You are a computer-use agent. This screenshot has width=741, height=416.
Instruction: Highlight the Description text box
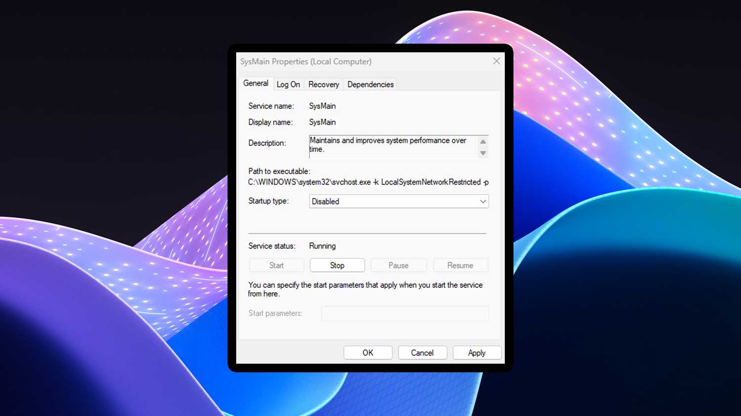(393, 146)
